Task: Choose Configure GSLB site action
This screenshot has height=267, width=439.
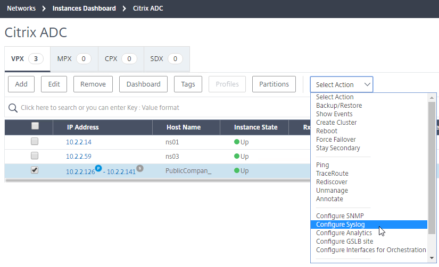Action: [x=345, y=242]
